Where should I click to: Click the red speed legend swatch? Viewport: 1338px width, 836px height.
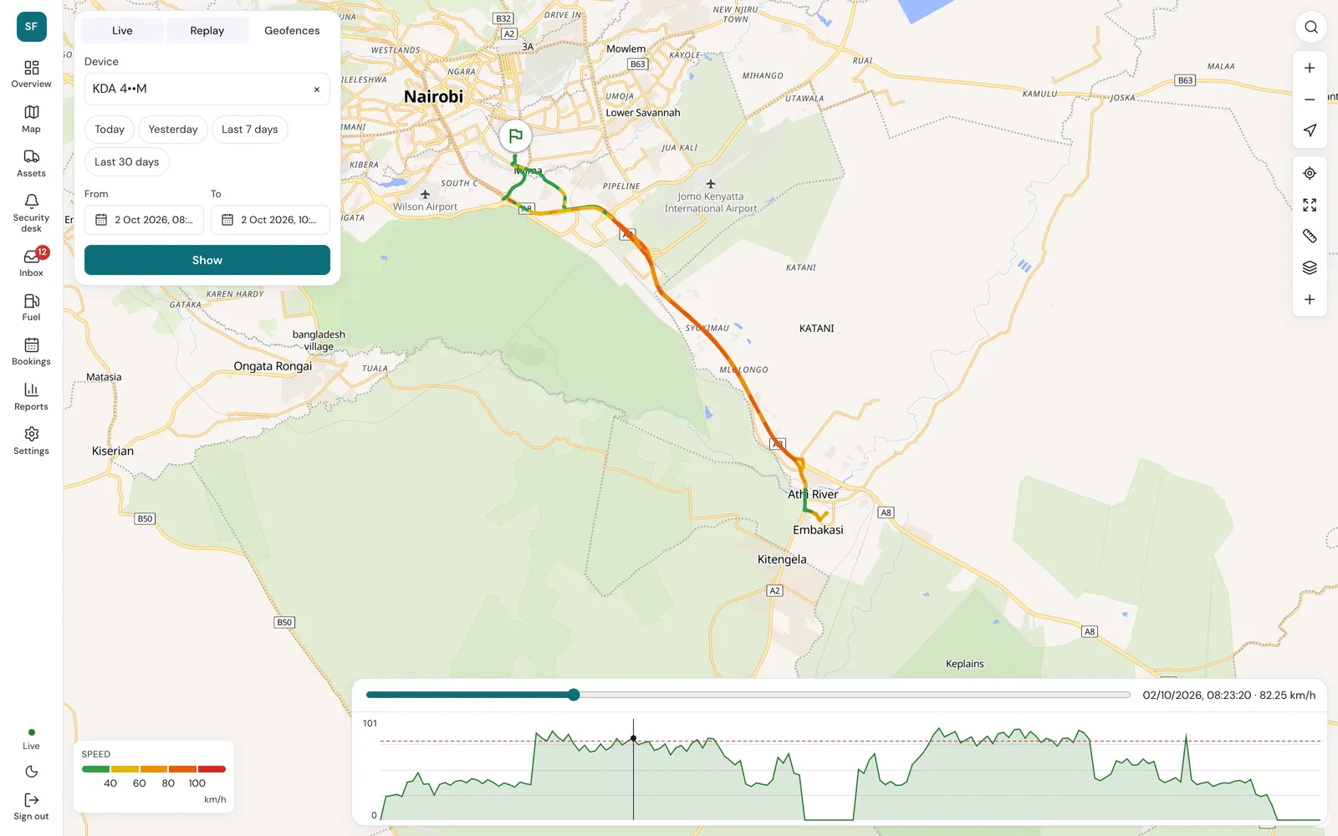pyautogui.click(x=212, y=769)
